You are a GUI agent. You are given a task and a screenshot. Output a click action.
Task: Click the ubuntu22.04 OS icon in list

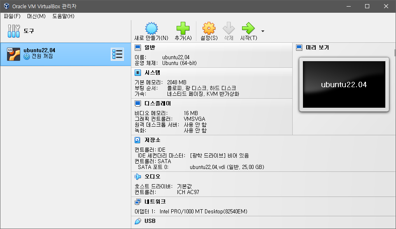coord(14,54)
